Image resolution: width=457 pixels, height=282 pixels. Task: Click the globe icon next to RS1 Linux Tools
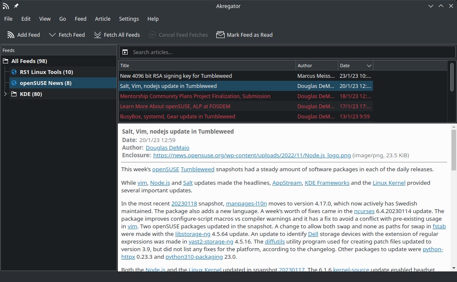[x=14, y=72]
